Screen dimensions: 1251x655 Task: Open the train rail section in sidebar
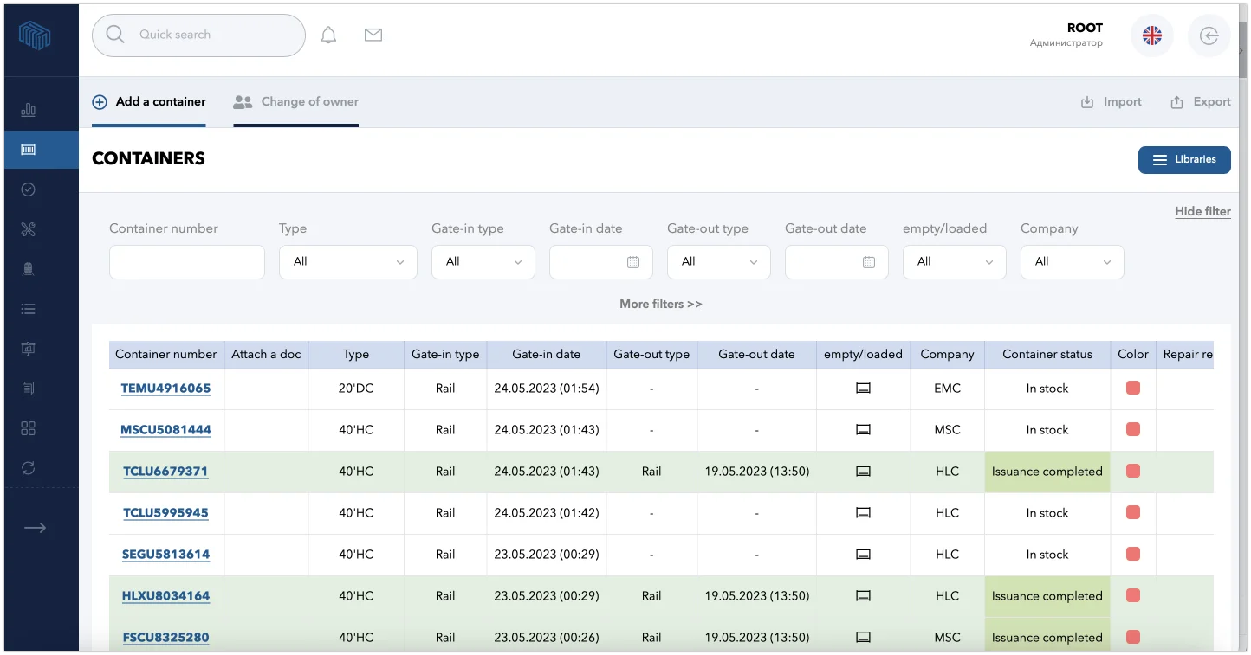[29, 269]
